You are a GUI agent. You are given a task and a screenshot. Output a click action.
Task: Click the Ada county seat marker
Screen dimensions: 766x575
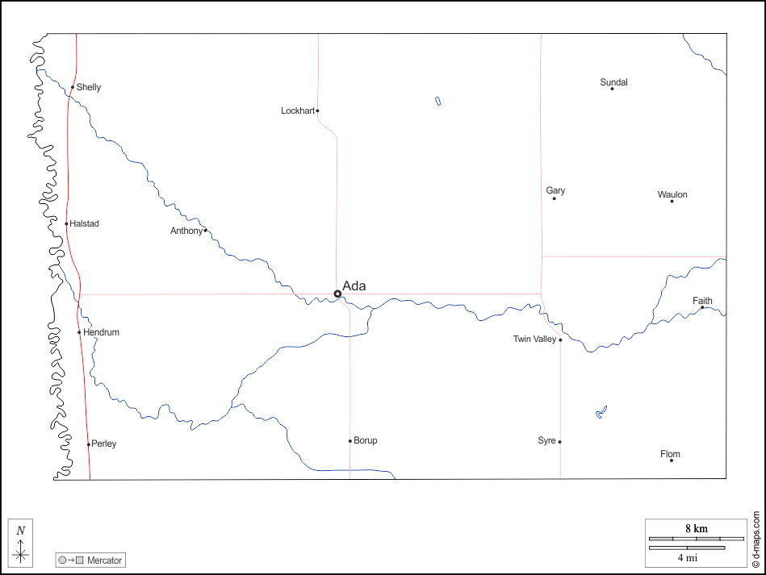(337, 294)
